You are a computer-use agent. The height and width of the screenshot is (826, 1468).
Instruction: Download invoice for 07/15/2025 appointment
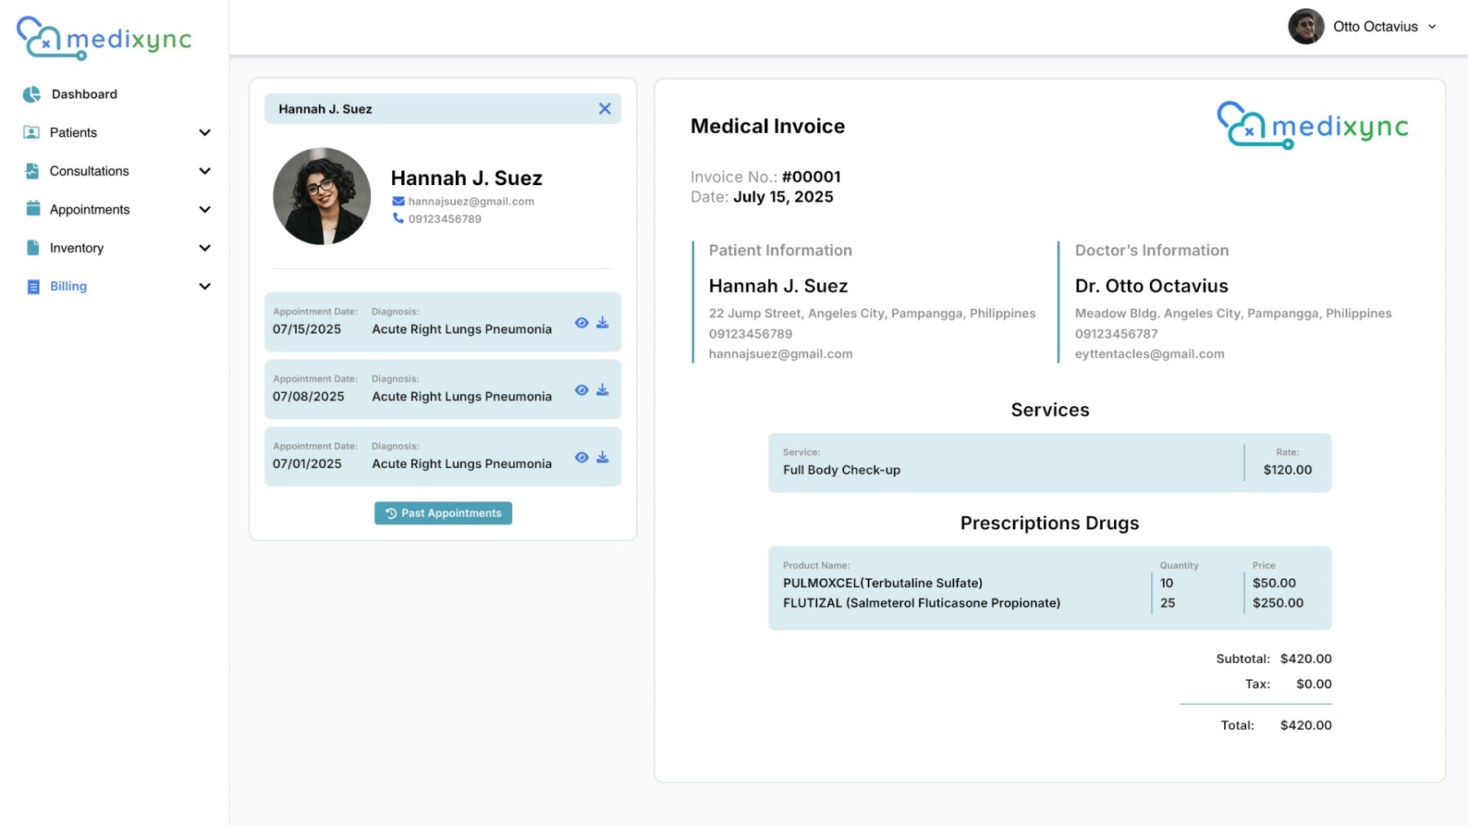(x=603, y=323)
